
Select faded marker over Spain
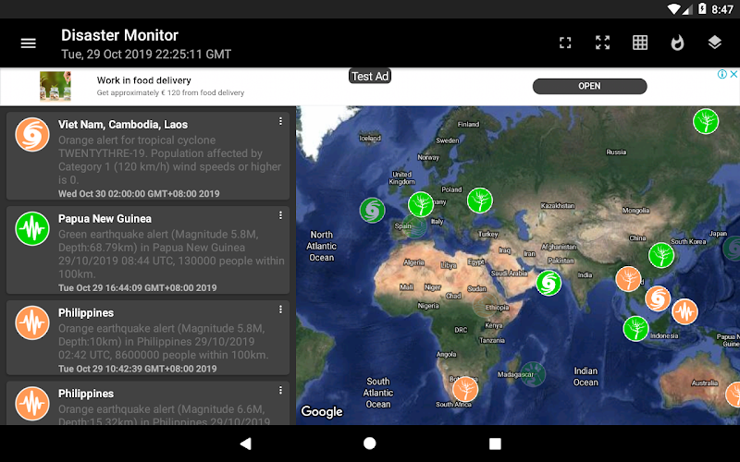414,226
